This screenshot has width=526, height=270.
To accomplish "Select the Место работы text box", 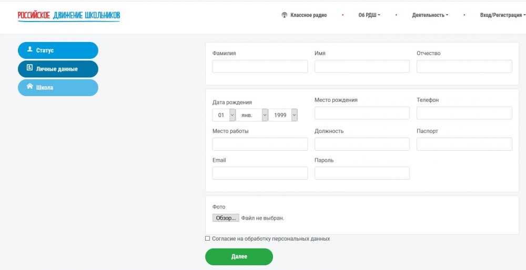I will pos(260,144).
